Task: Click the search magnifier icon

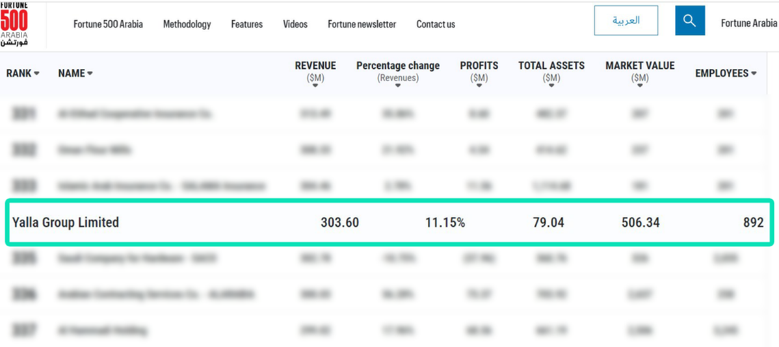Action: tap(690, 21)
